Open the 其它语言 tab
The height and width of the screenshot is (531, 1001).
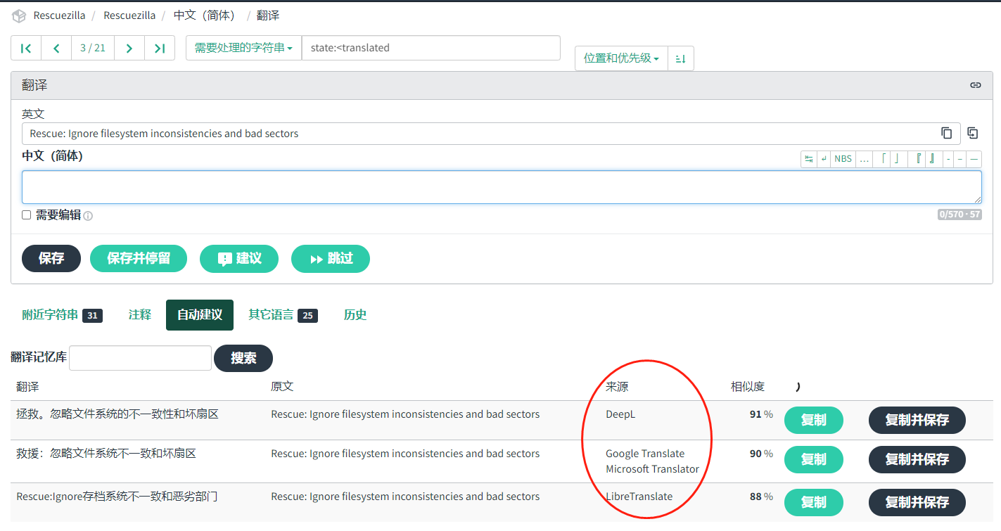coord(272,314)
